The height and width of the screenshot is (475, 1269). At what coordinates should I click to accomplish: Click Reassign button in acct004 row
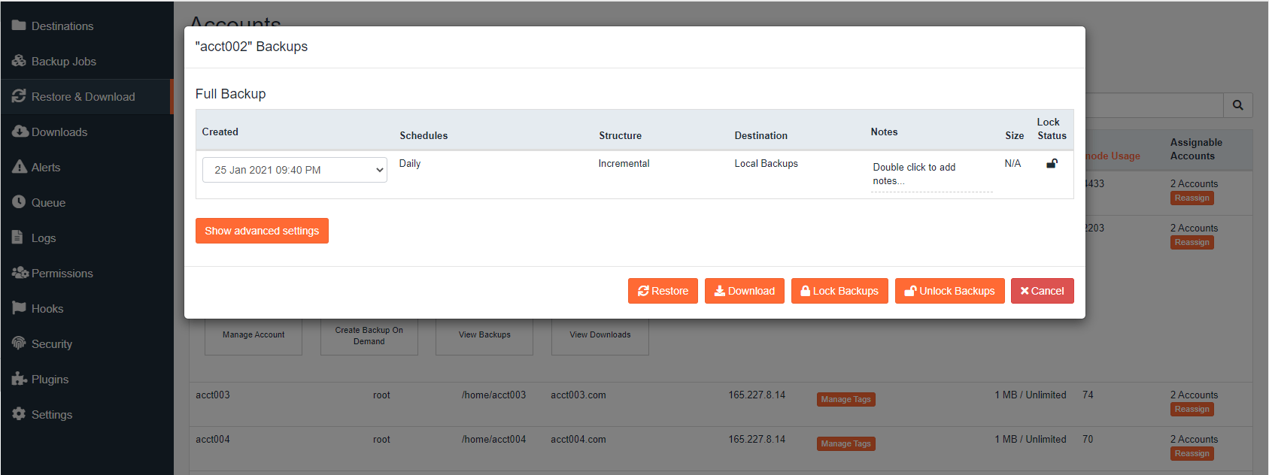point(1192,454)
